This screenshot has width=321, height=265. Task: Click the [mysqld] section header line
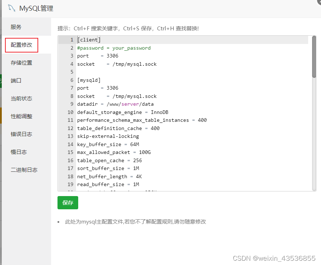click(89, 80)
